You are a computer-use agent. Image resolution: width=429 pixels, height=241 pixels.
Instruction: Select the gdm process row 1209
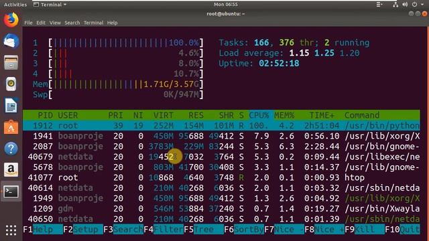point(221,209)
